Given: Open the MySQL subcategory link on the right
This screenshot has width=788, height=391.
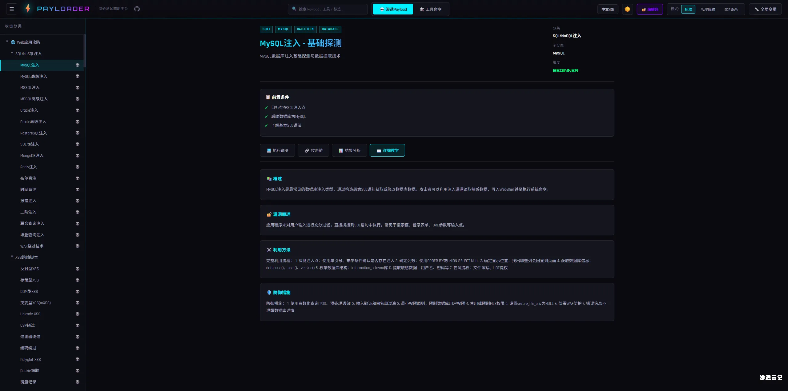Looking at the screenshot, I should pos(559,53).
